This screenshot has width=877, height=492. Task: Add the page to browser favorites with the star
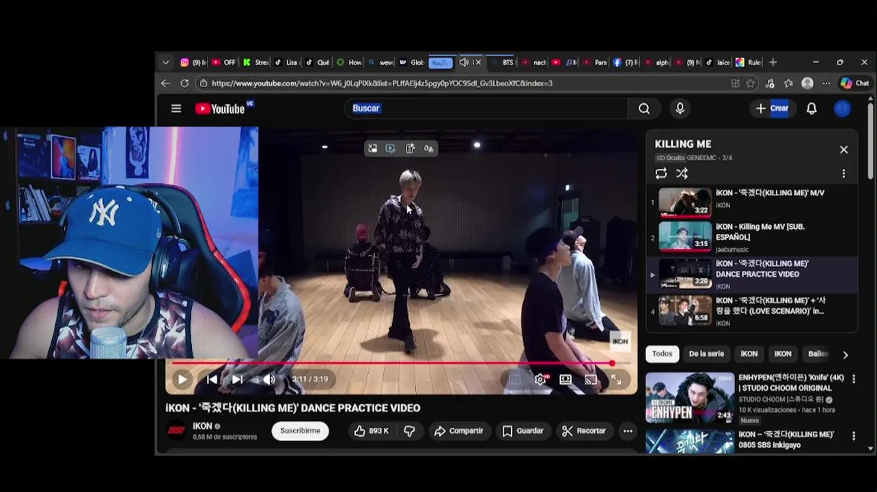tap(751, 83)
